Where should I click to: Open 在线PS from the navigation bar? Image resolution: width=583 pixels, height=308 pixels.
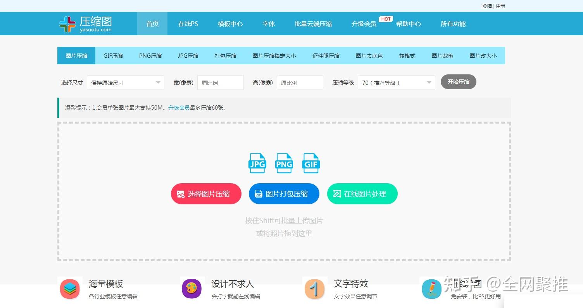pos(188,24)
